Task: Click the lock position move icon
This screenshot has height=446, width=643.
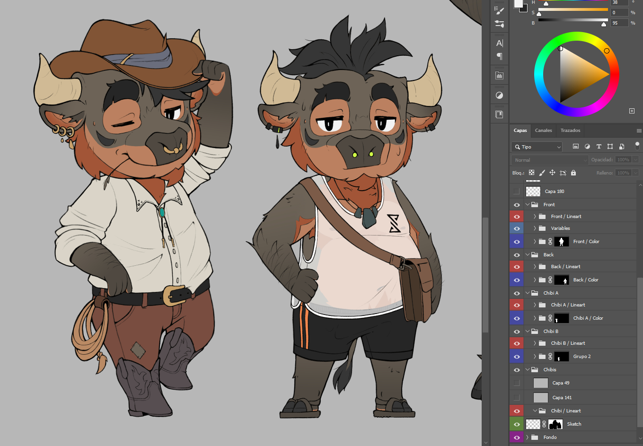Action: pos(552,173)
